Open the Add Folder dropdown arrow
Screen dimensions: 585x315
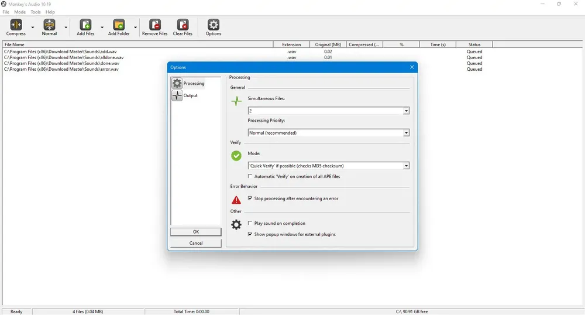coord(135,28)
